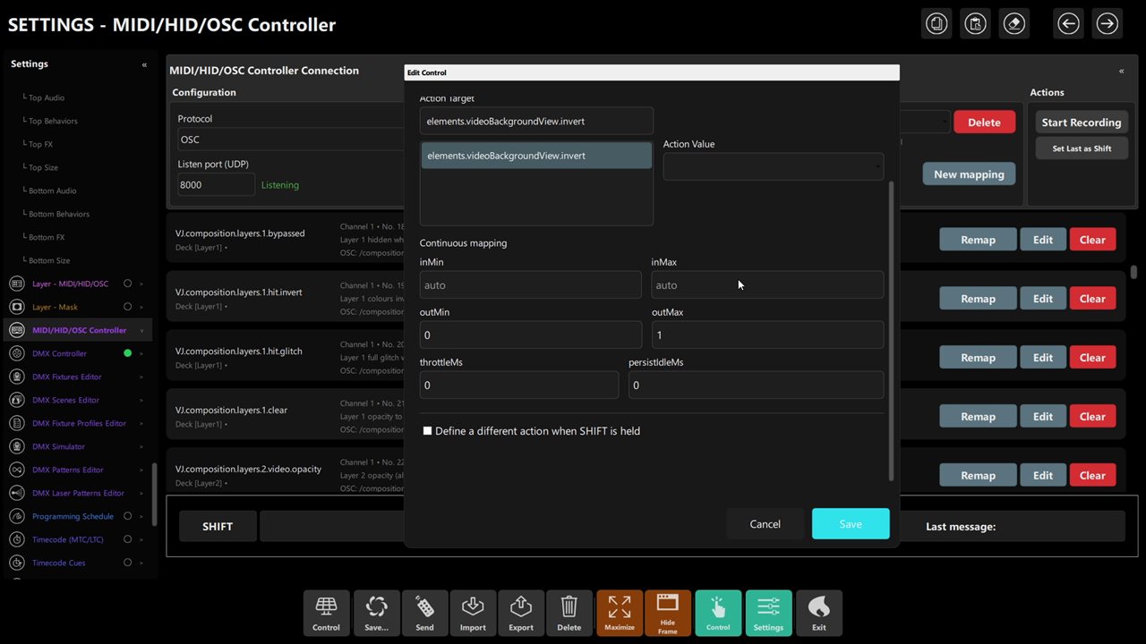This screenshot has height=644, width=1146.
Task: Click the eraser icon in header
Action: [1014, 24]
